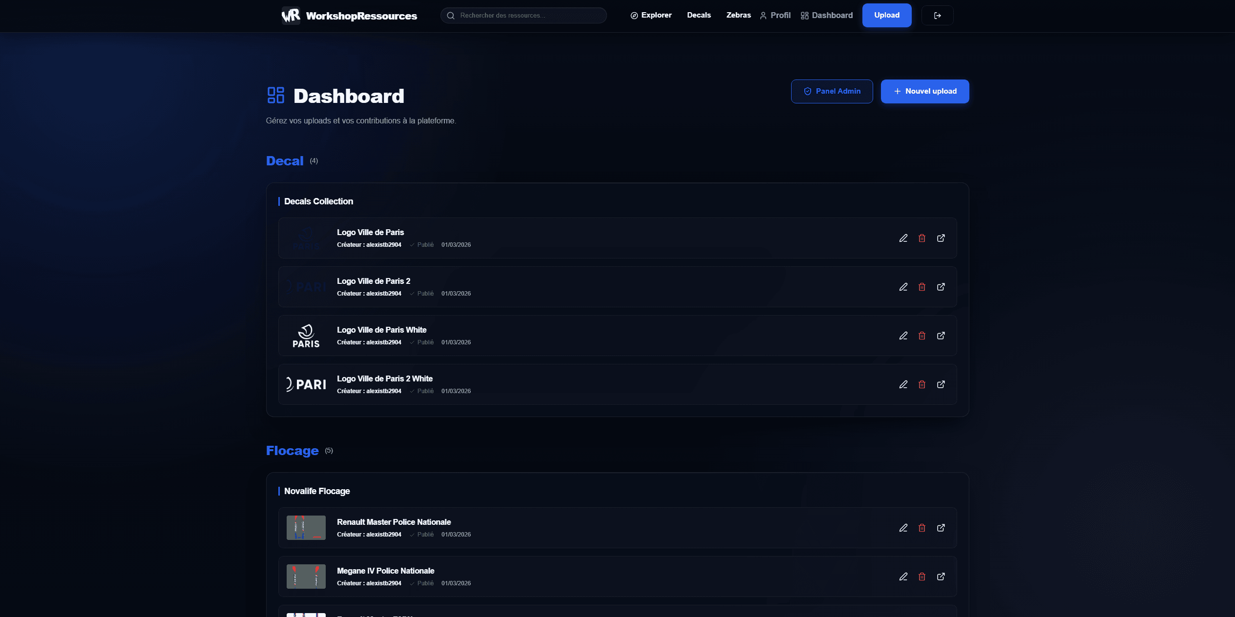Screen dimensions: 1235x617
Task: Click the Flocage section heading
Action: (292, 451)
